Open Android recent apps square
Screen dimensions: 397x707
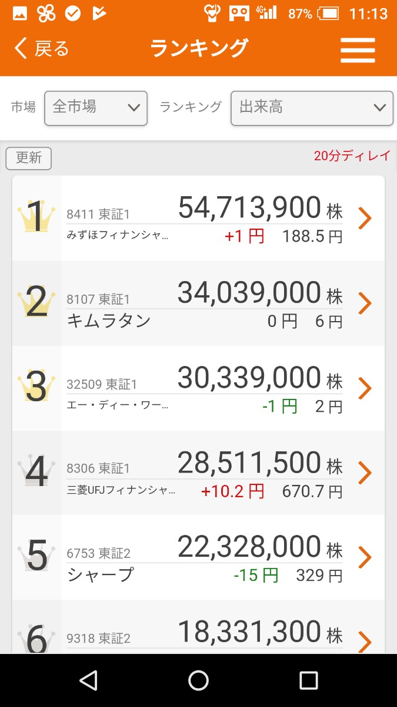tap(308, 680)
